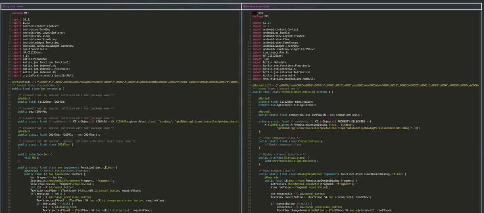Select "import j.p;" in Deobfuscated Code panel

[261, 59]
